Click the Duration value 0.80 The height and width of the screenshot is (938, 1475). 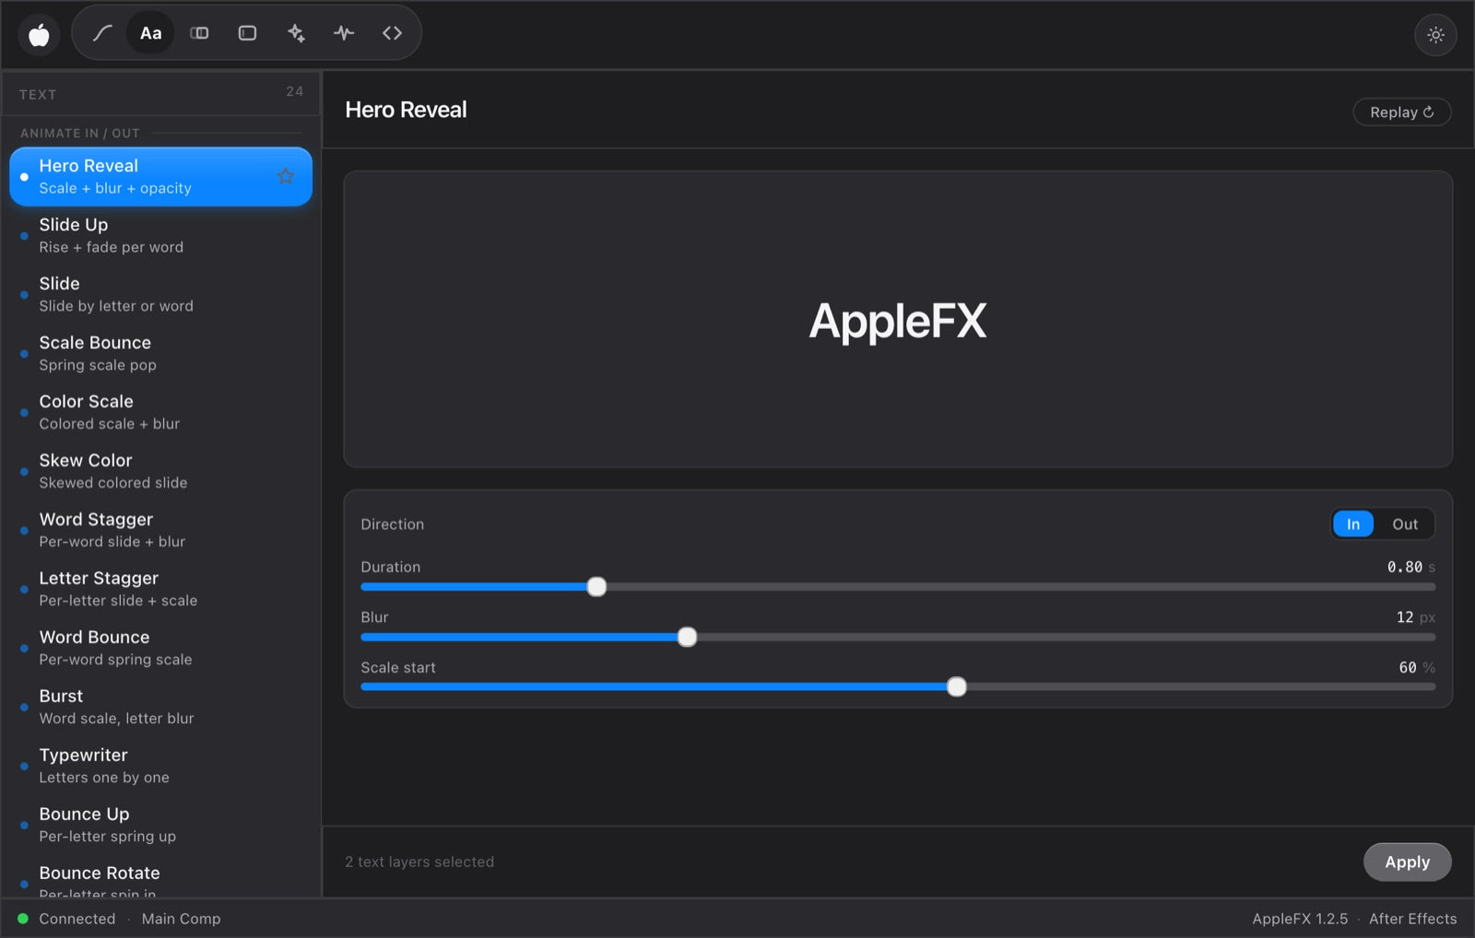[x=1404, y=567]
